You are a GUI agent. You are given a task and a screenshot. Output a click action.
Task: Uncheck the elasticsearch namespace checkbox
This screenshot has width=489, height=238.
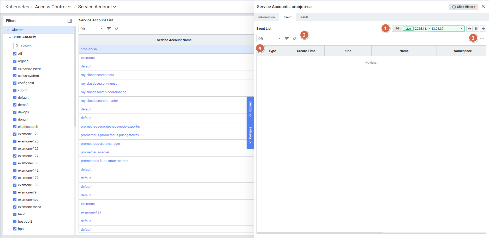pyautogui.click(x=15, y=127)
